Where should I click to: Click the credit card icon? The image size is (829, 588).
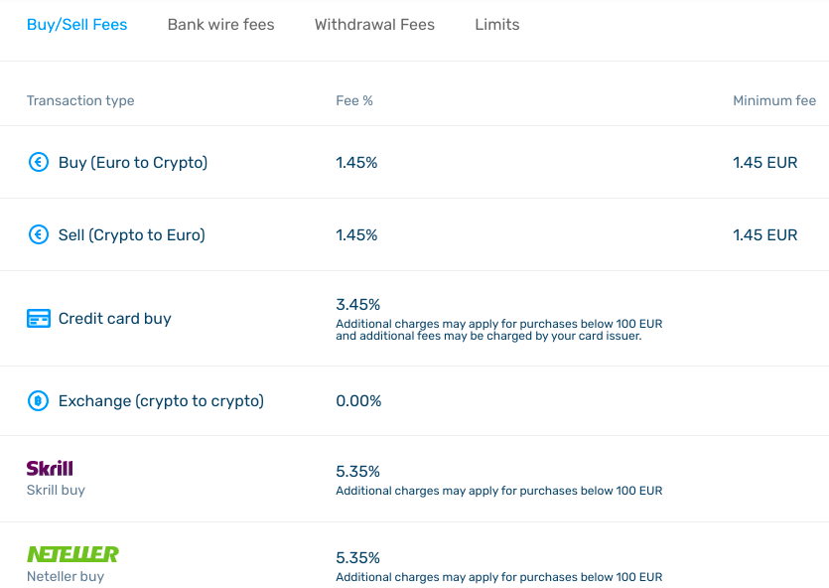pyautogui.click(x=39, y=318)
